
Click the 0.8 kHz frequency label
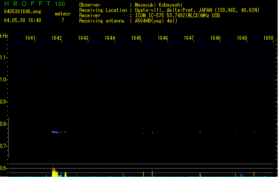4,124
